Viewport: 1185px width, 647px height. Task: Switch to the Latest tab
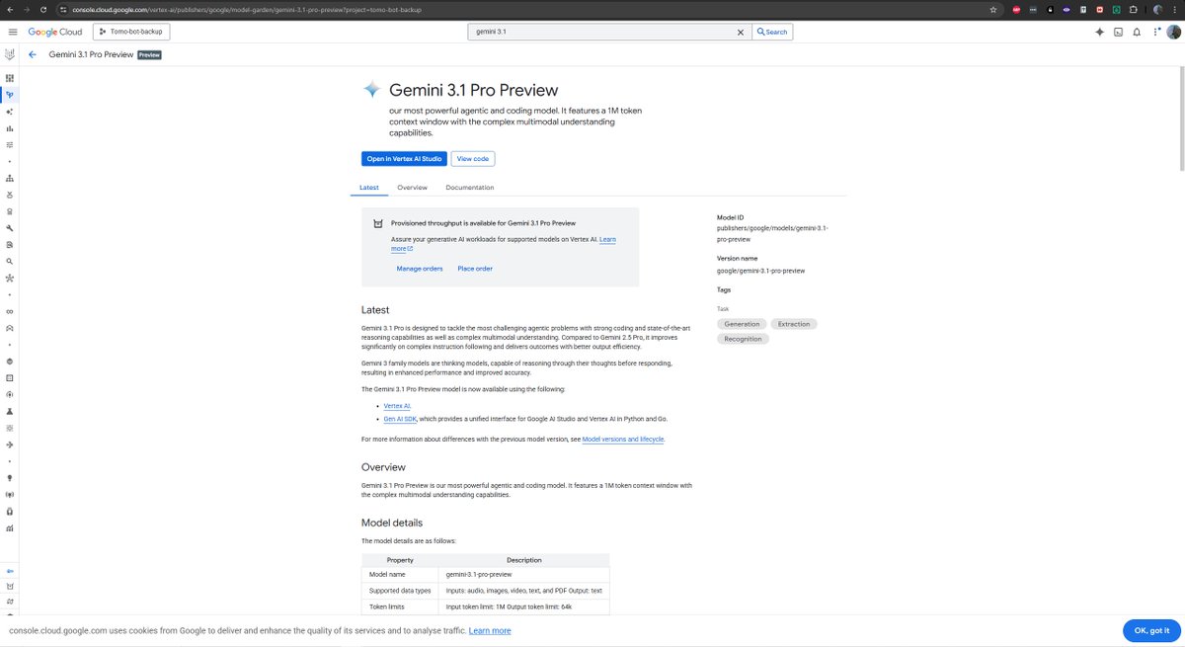pos(368,188)
